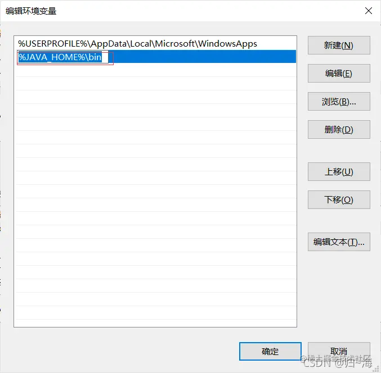Screen dimensions: 381x373
Task: Click the third empty row below %JAVA_HOME%\bin
Action: (x=156, y=97)
